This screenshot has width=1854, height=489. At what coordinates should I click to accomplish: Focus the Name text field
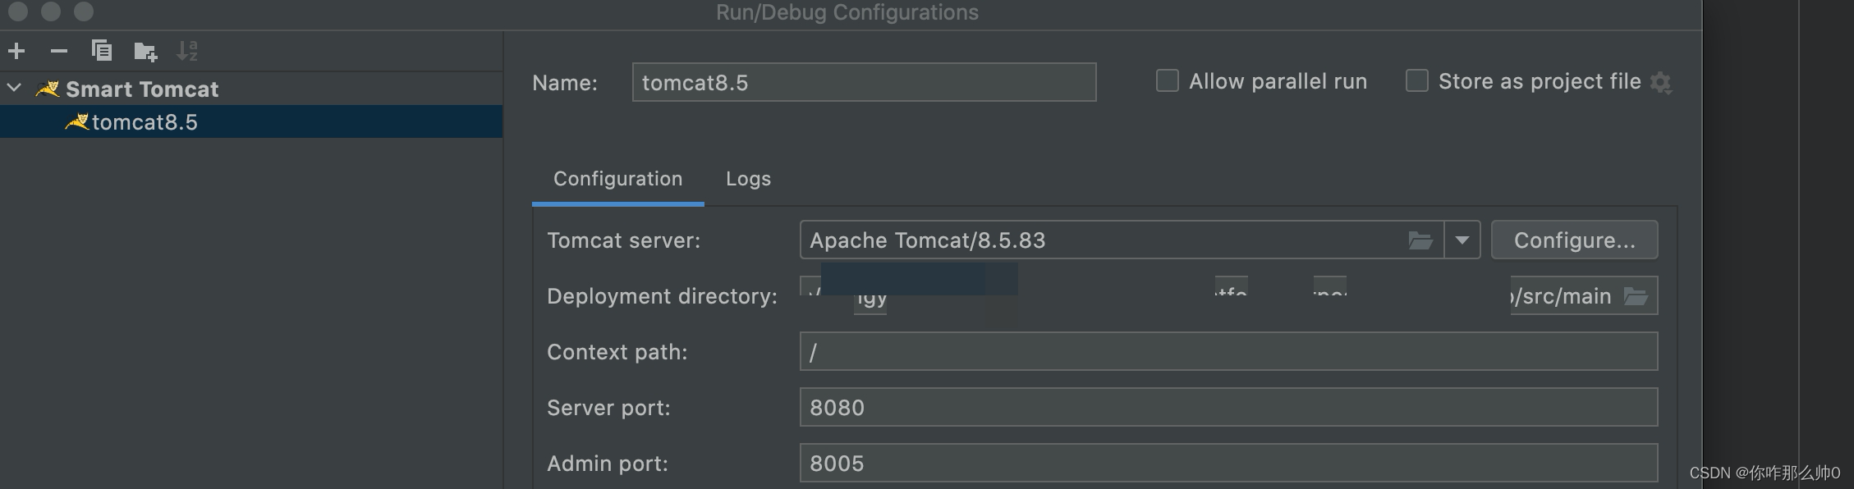[864, 82]
